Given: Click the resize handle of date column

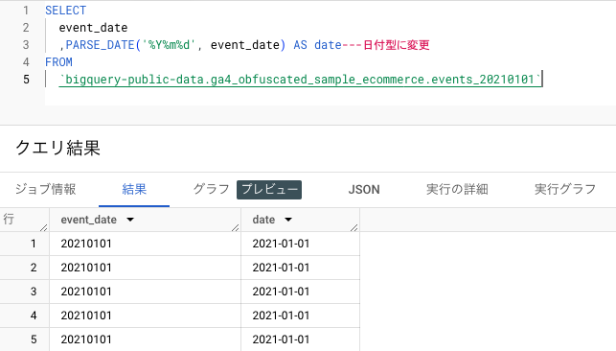Looking at the screenshot, I should tap(354, 227).
